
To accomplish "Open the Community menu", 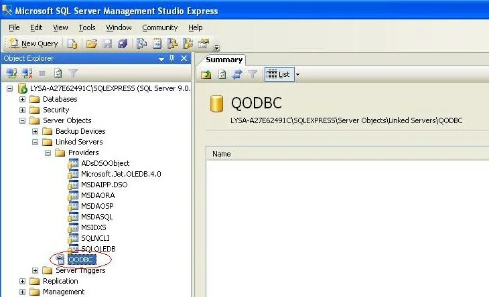I will 159,27.
